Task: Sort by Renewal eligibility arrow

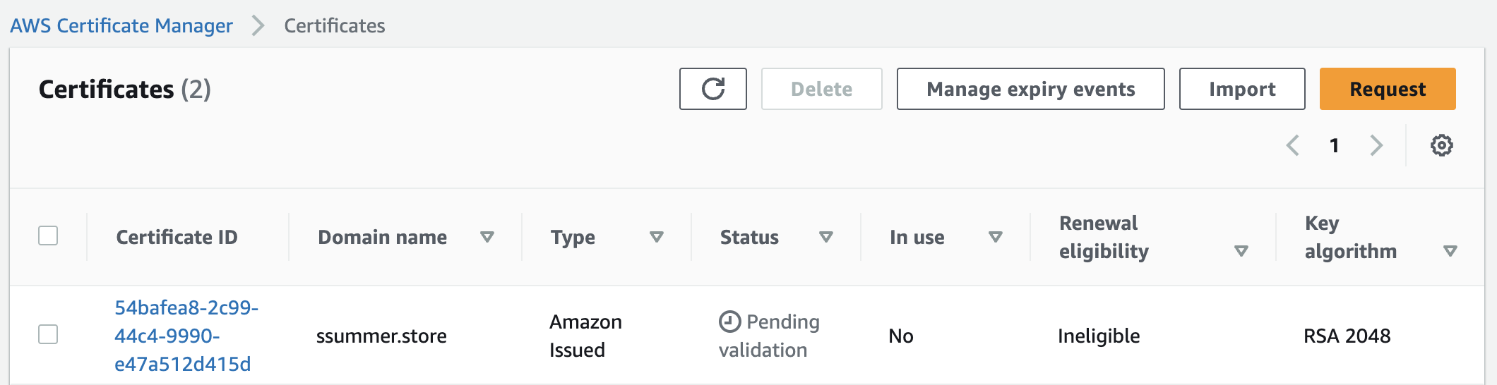Action: pos(1241,251)
